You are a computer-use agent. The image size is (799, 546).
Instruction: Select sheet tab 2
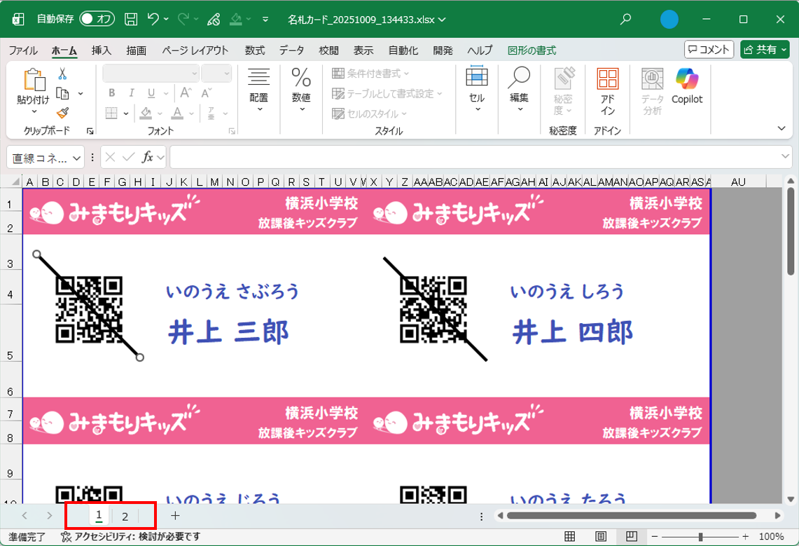(125, 517)
